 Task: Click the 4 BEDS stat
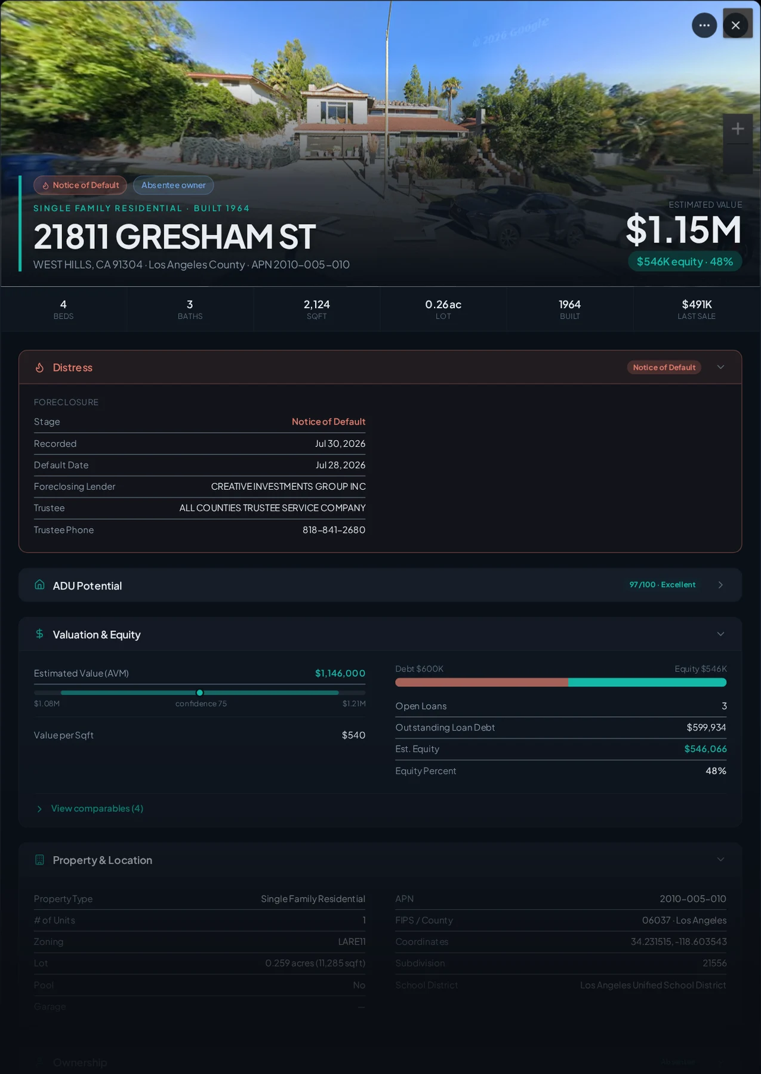coord(63,309)
